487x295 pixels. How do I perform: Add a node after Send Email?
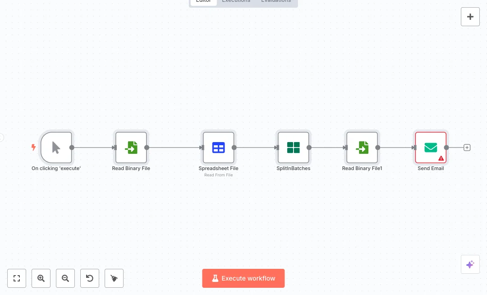[467, 147]
